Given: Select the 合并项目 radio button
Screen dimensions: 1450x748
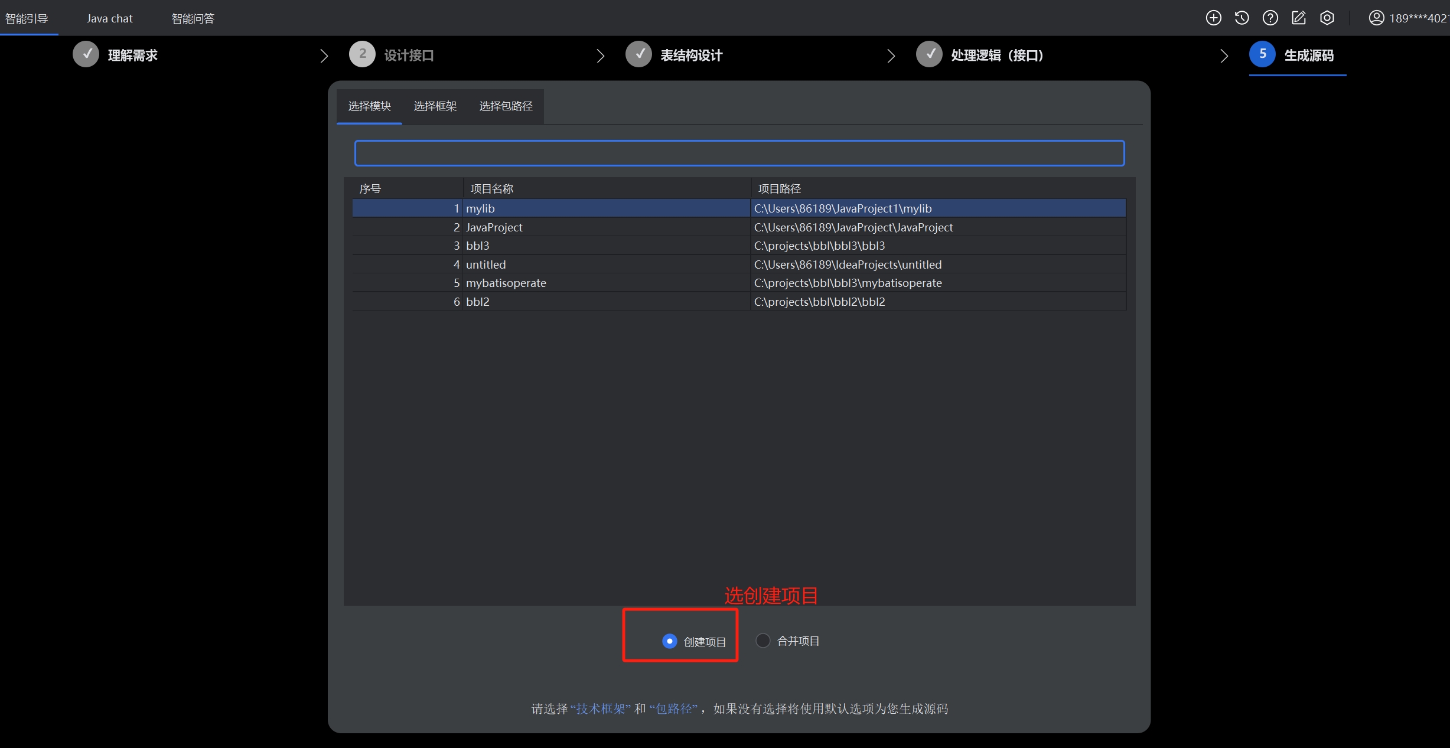Looking at the screenshot, I should click(763, 641).
